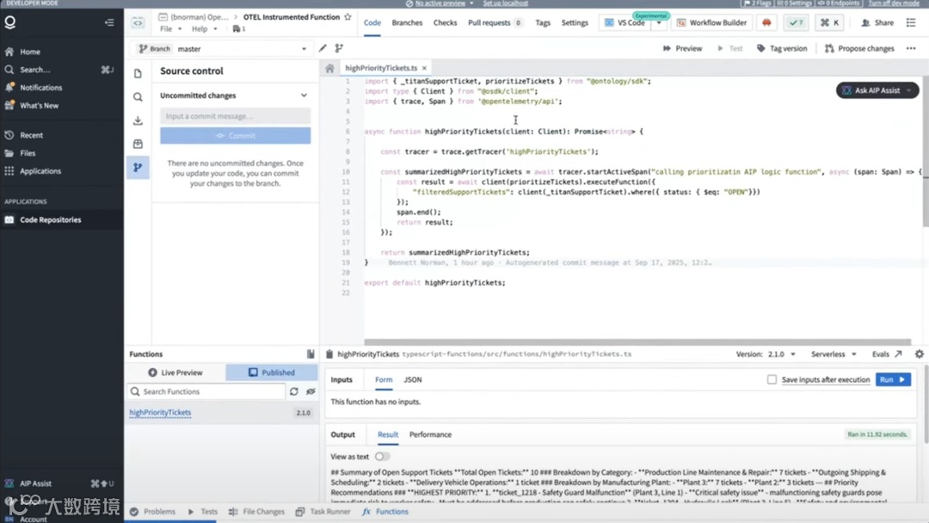The width and height of the screenshot is (929, 523).
Task: Open Notifications in the sidebar
Action: click(40, 87)
